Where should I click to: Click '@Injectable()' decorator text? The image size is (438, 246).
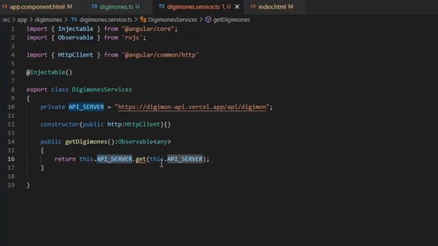tap(49, 72)
